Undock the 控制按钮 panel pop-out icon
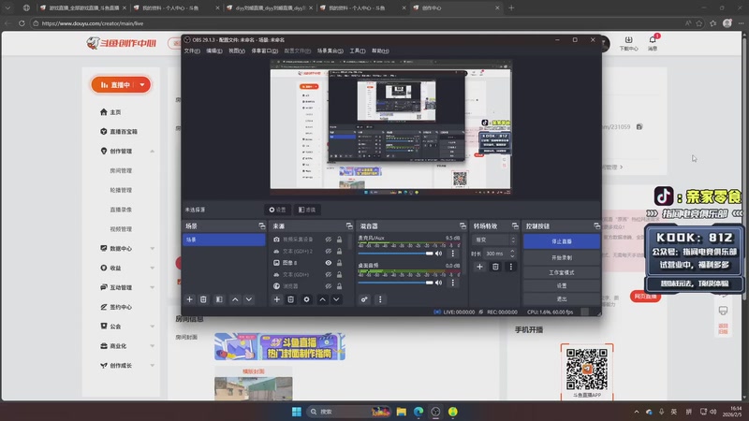The image size is (749, 421). coord(596,225)
